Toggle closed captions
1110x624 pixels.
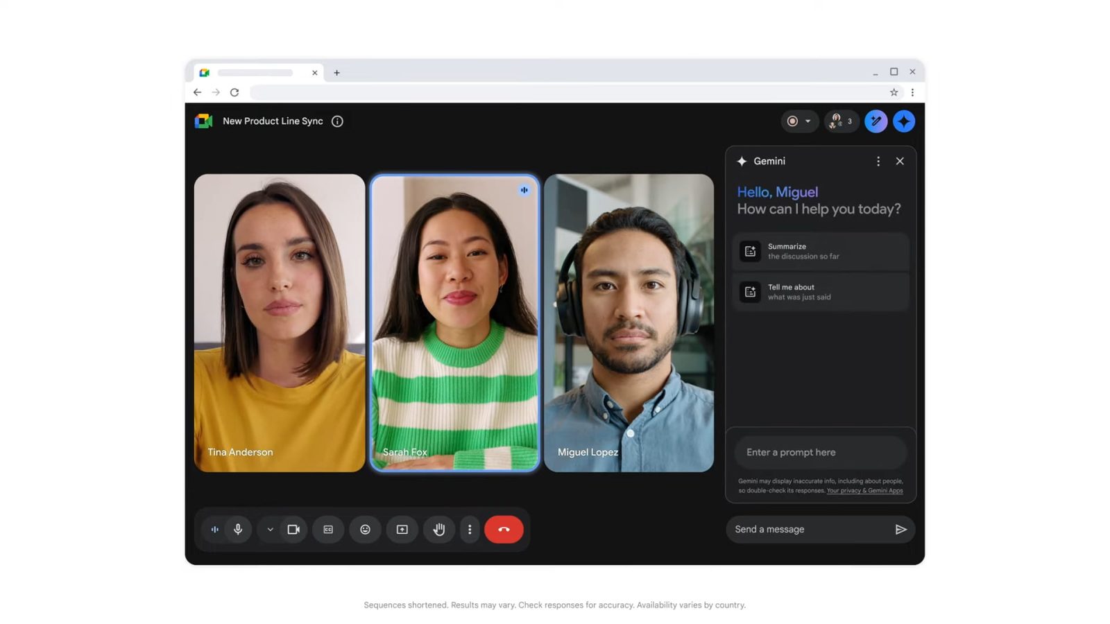pos(328,530)
